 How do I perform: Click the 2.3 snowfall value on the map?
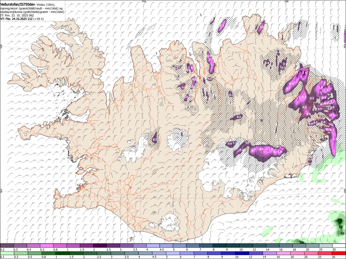[299, 73]
